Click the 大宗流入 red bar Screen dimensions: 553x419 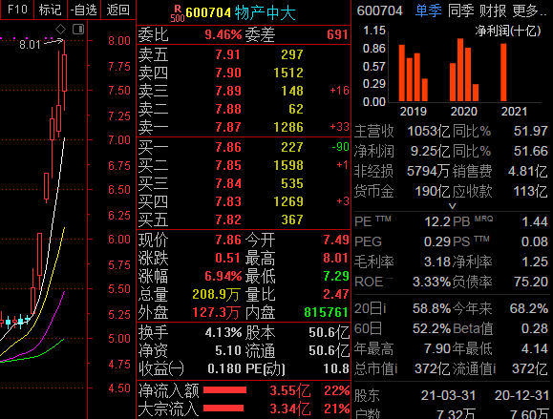[x=223, y=409]
